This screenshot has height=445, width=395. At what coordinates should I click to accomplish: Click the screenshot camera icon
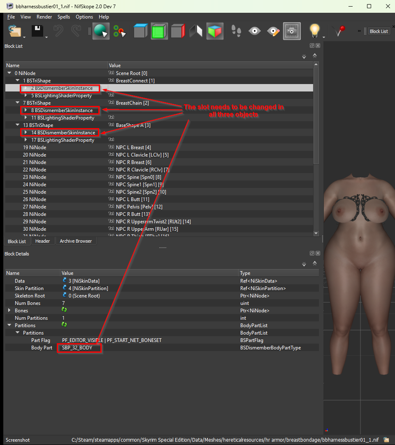click(292, 31)
